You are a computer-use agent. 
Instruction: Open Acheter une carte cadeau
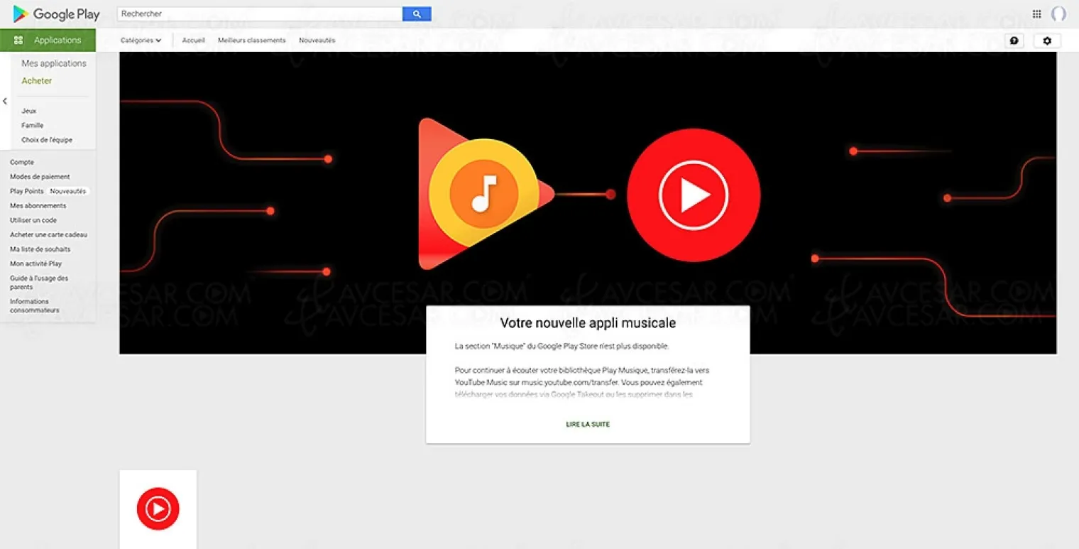click(x=49, y=235)
